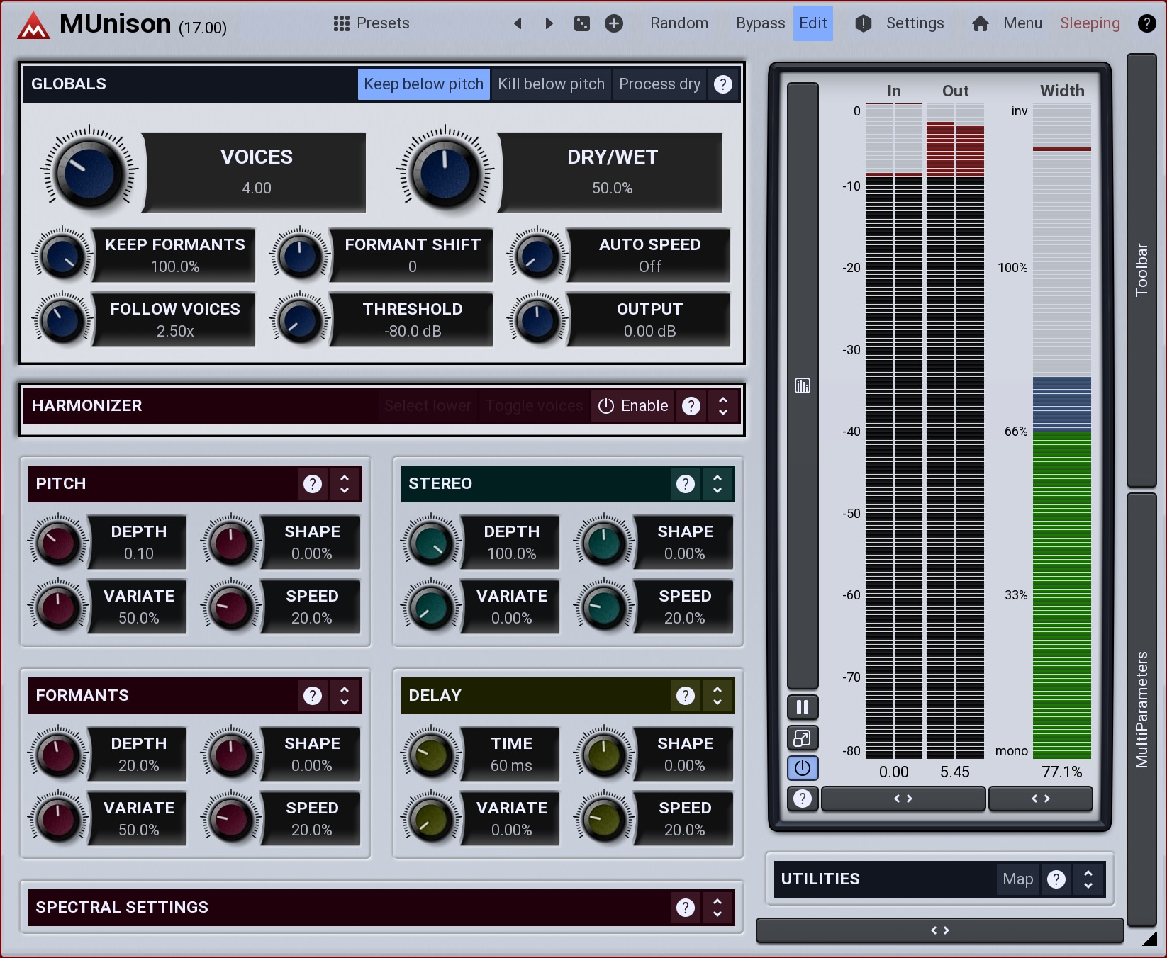Screen dimensions: 1167x958
Task: Open help for the Globals section
Action: (722, 84)
